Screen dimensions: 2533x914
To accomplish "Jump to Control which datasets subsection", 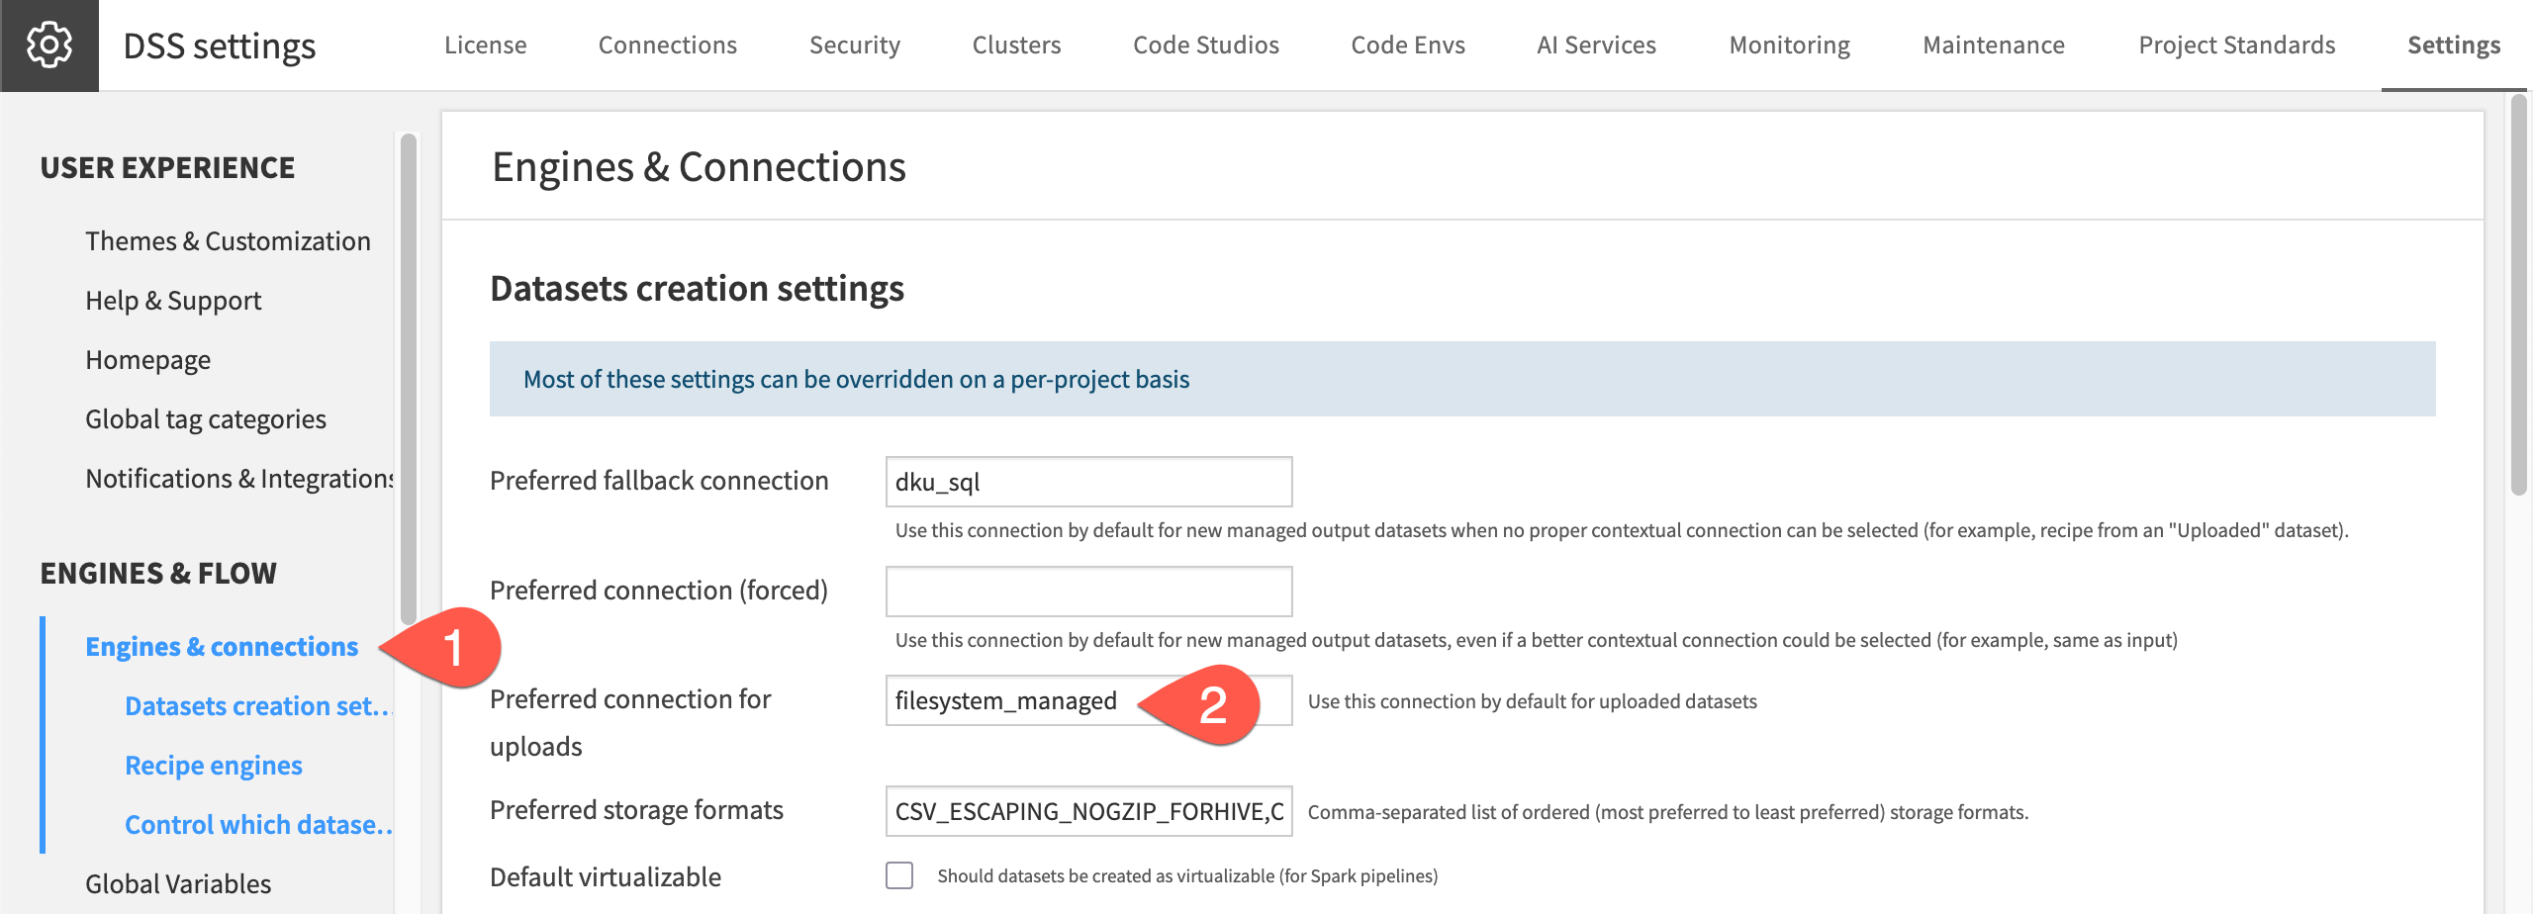I will [x=258, y=825].
